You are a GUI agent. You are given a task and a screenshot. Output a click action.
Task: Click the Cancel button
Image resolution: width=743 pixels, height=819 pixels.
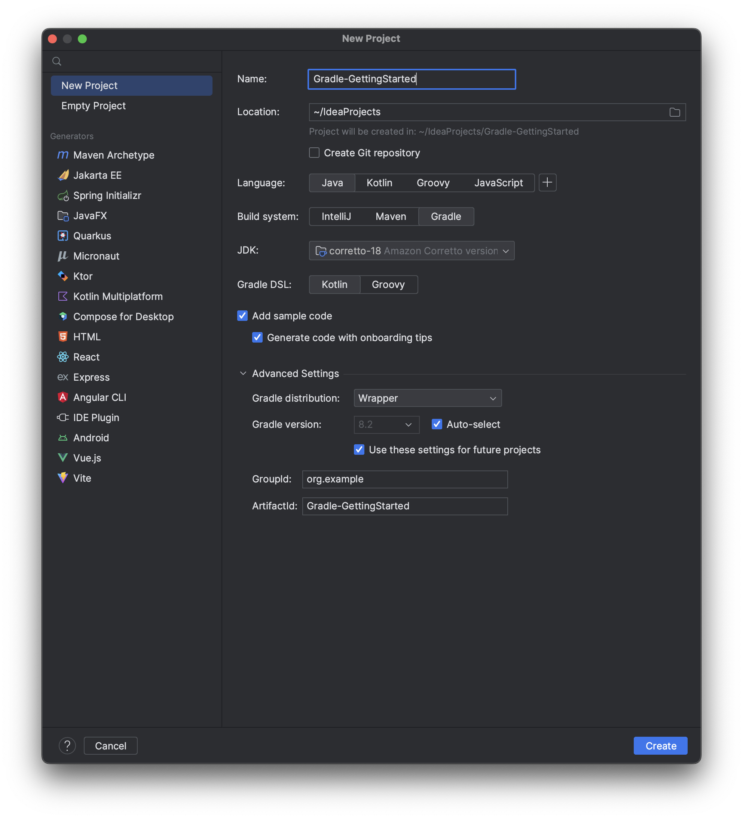[x=111, y=746]
